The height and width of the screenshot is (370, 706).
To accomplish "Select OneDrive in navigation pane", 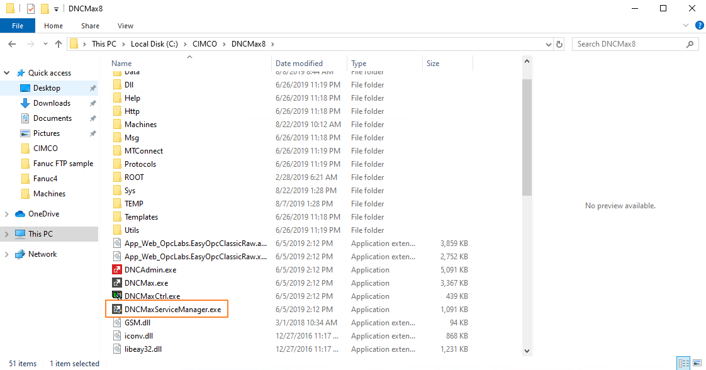I will [43, 214].
